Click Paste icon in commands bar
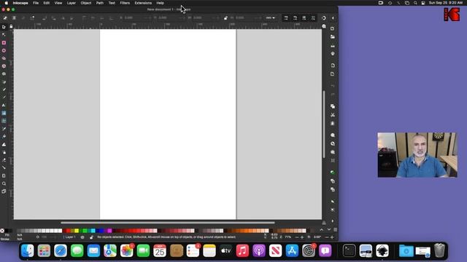 (333, 123)
